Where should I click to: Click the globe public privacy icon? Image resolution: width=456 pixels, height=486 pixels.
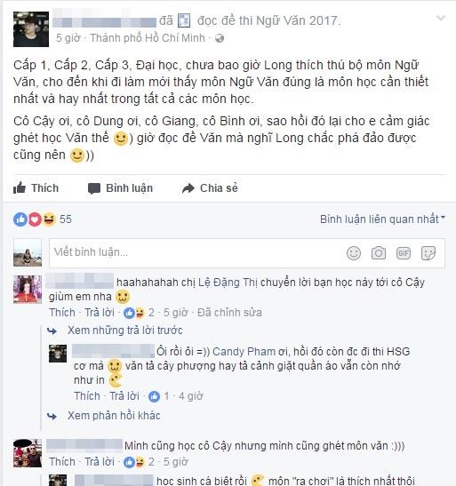coord(220,38)
